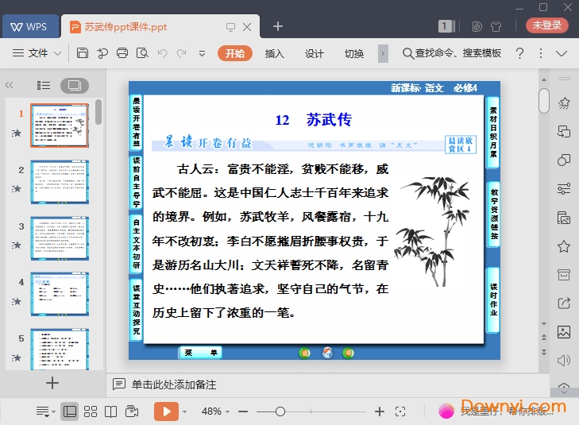The height and width of the screenshot is (425, 579).
Task: Switch to the 切换 tab
Action: coord(354,53)
